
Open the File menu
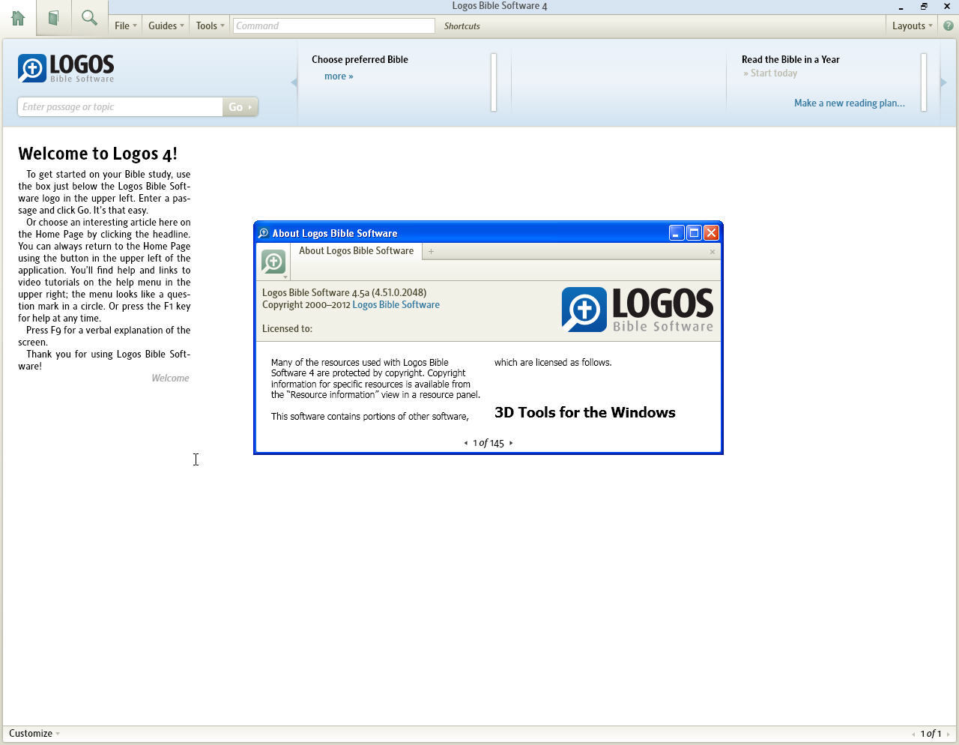tap(125, 25)
